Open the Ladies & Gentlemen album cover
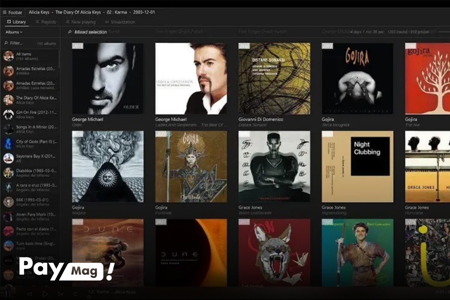This screenshot has height=300, width=450. click(x=191, y=78)
